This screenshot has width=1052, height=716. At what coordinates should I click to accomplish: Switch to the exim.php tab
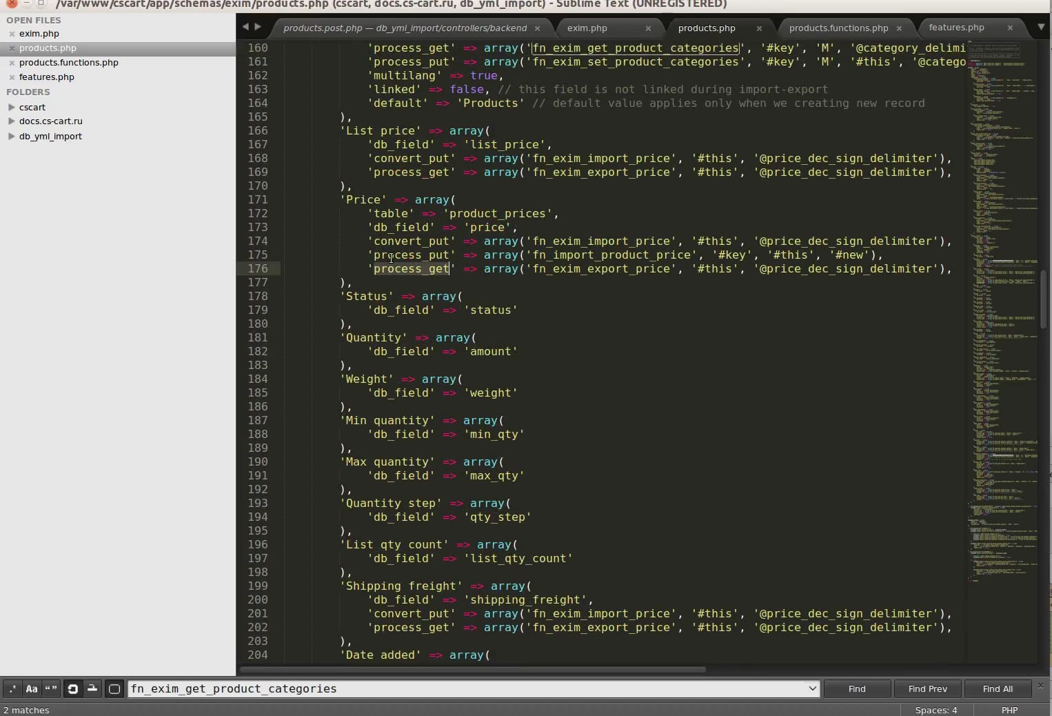coord(587,28)
